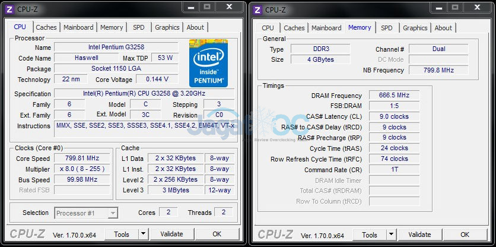This screenshot has height=247, width=496.
Task: Click Level 2 cache value 2 x 256 KBytes
Action: click(x=176, y=179)
